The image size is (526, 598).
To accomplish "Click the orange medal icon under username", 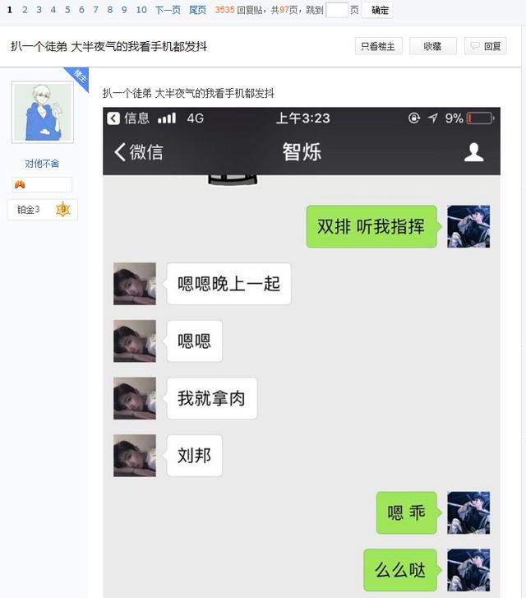I will (x=20, y=185).
